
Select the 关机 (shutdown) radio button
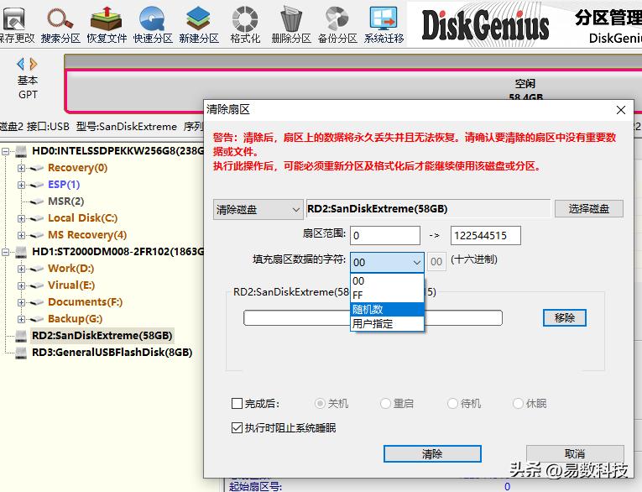320,404
